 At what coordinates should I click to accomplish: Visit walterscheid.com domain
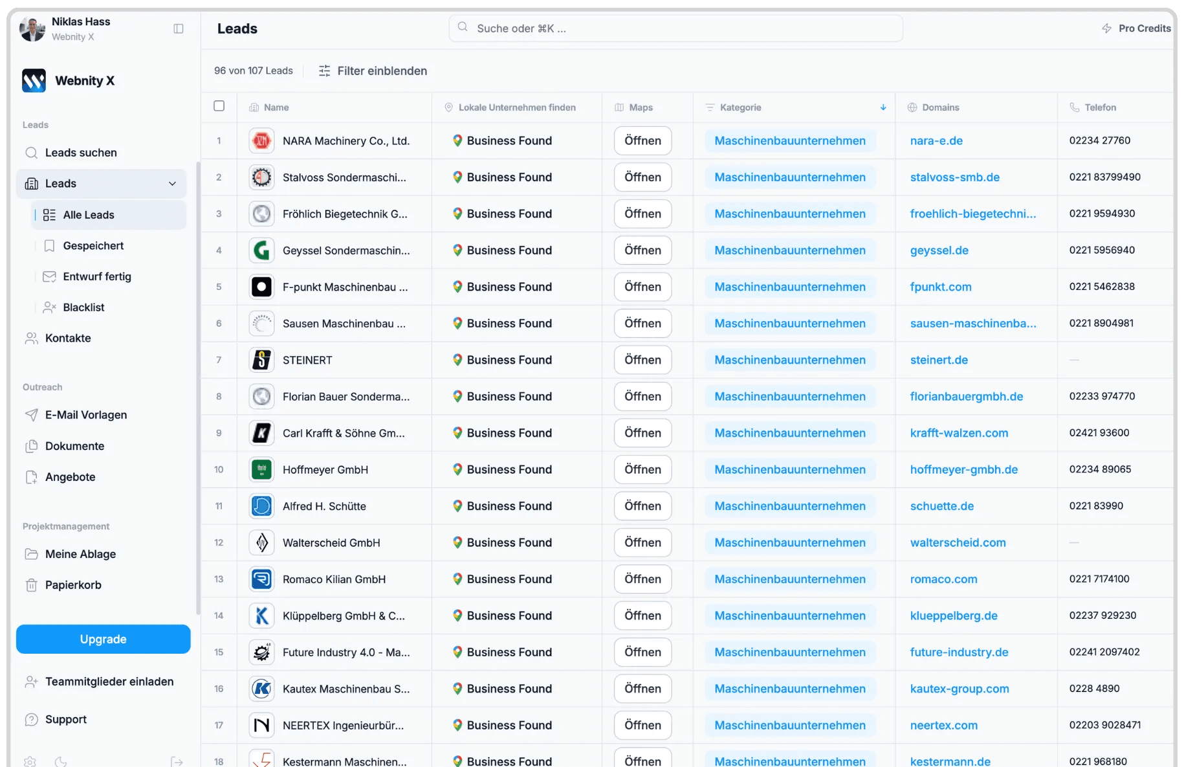[958, 543]
